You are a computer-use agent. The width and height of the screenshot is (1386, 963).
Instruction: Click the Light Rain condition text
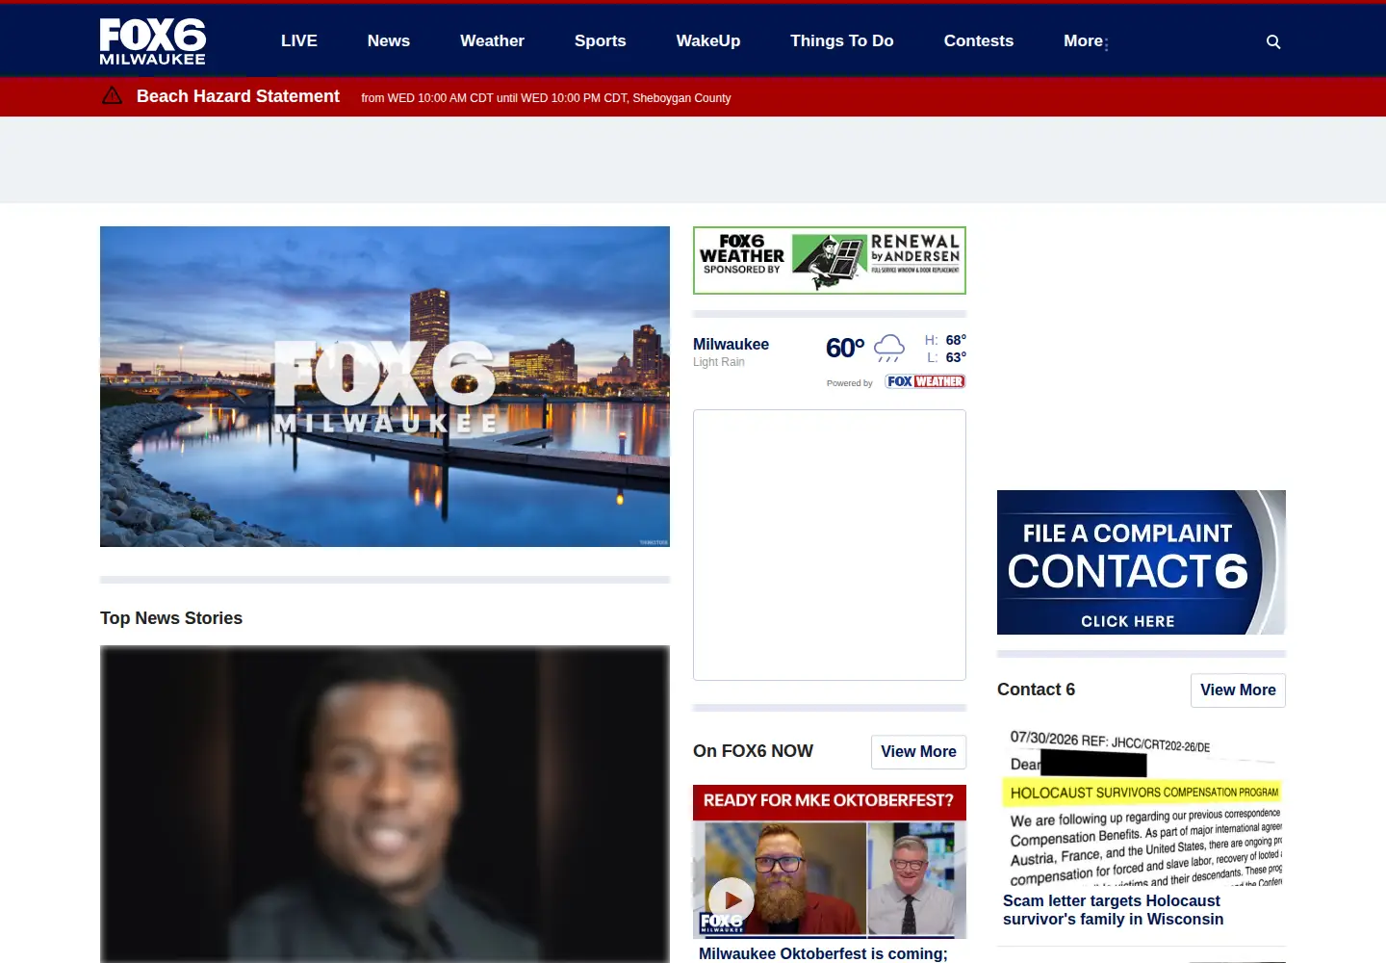click(719, 362)
